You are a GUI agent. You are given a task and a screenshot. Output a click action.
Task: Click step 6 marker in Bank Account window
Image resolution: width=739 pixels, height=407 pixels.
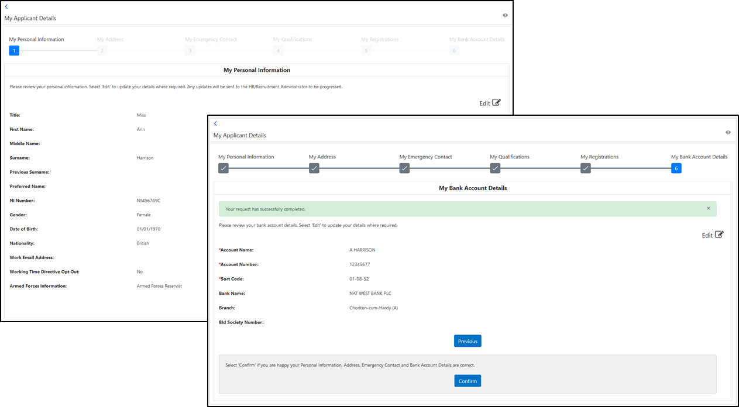click(x=676, y=168)
